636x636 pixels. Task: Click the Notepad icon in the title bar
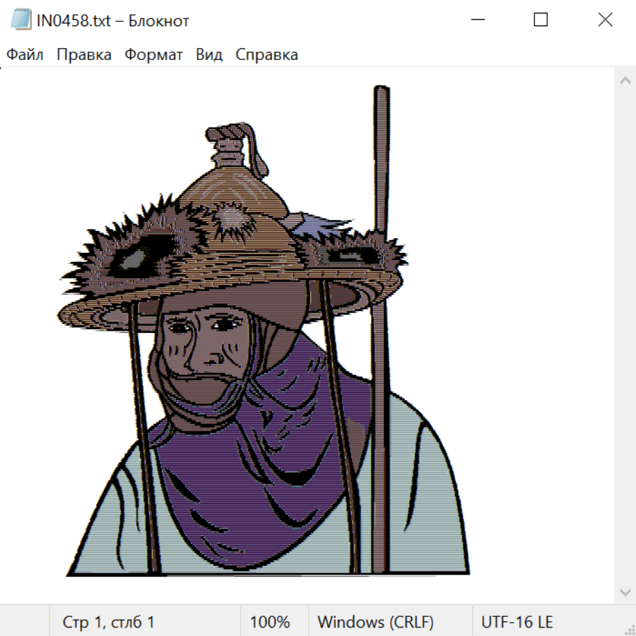tap(21, 20)
